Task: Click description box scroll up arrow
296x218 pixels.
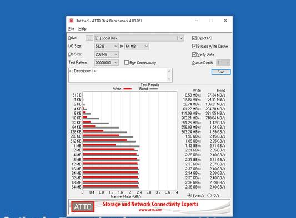Action: coord(169,71)
